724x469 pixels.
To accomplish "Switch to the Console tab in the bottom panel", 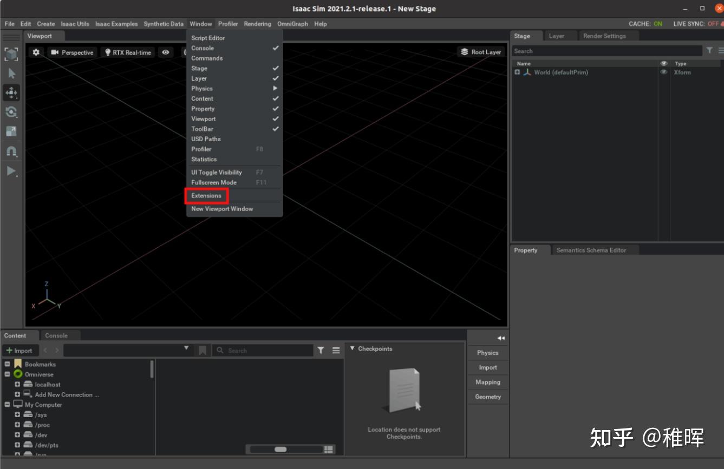I will [56, 336].
